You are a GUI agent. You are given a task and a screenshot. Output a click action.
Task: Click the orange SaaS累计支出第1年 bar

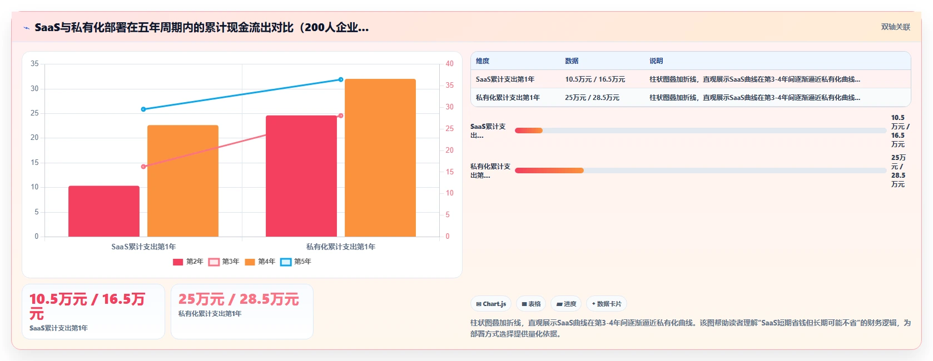(x=183, y=181)
